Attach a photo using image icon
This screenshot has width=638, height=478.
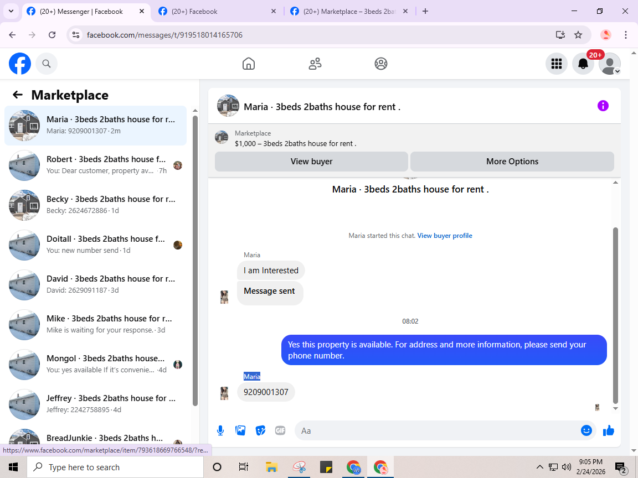(x=240, y=430)
